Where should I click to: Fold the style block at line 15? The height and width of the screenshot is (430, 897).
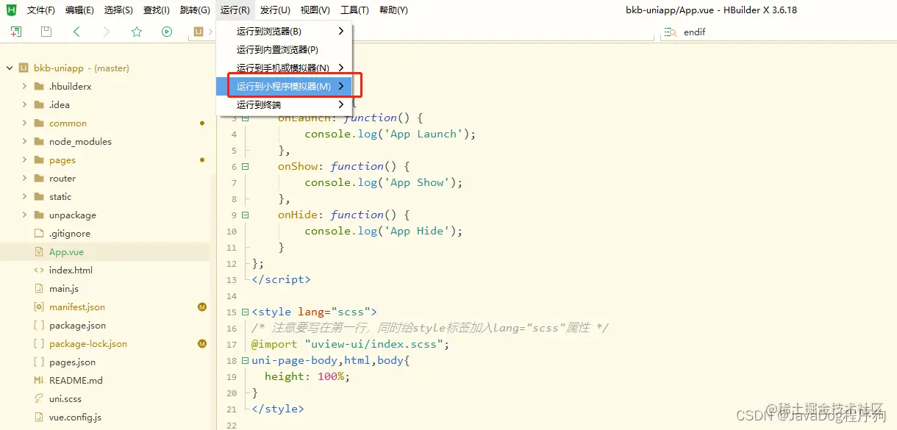tap(246, 312)
